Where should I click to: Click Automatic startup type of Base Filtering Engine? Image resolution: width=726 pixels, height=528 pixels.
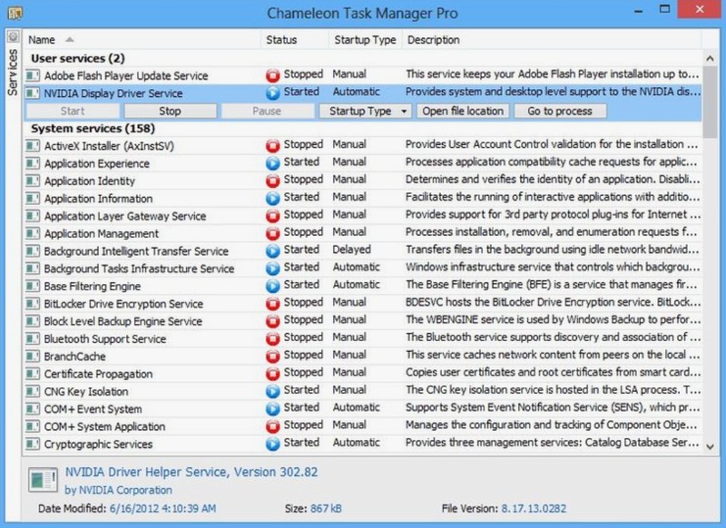[356, 285]
